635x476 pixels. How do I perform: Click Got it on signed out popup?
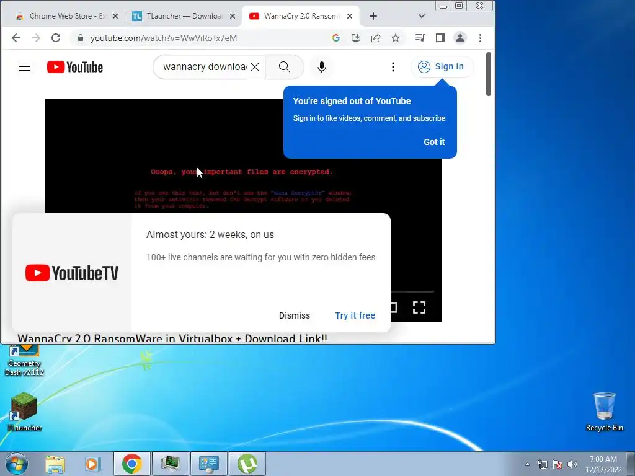(x=434, y=142)
